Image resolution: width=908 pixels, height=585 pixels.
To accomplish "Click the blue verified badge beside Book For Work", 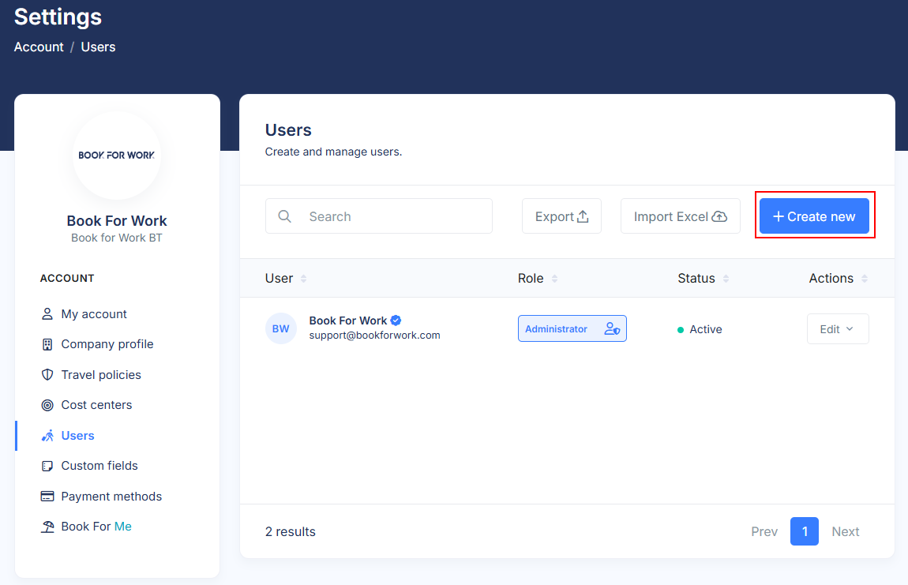I will [x=396, y=321].
